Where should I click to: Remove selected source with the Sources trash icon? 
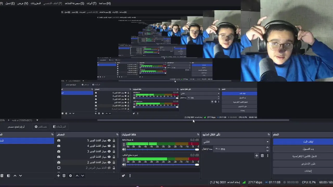pyautogui.click(x=64, y=176)
